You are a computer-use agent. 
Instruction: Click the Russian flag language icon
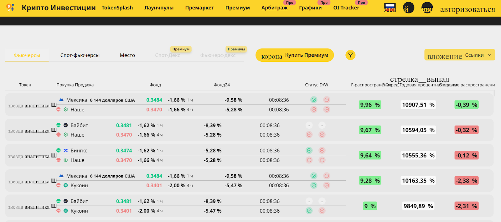390,8
